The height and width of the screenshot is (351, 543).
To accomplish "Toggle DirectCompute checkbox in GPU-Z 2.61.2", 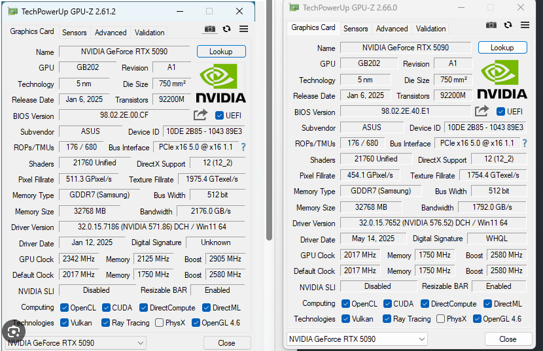I will (x=144, y=307).
